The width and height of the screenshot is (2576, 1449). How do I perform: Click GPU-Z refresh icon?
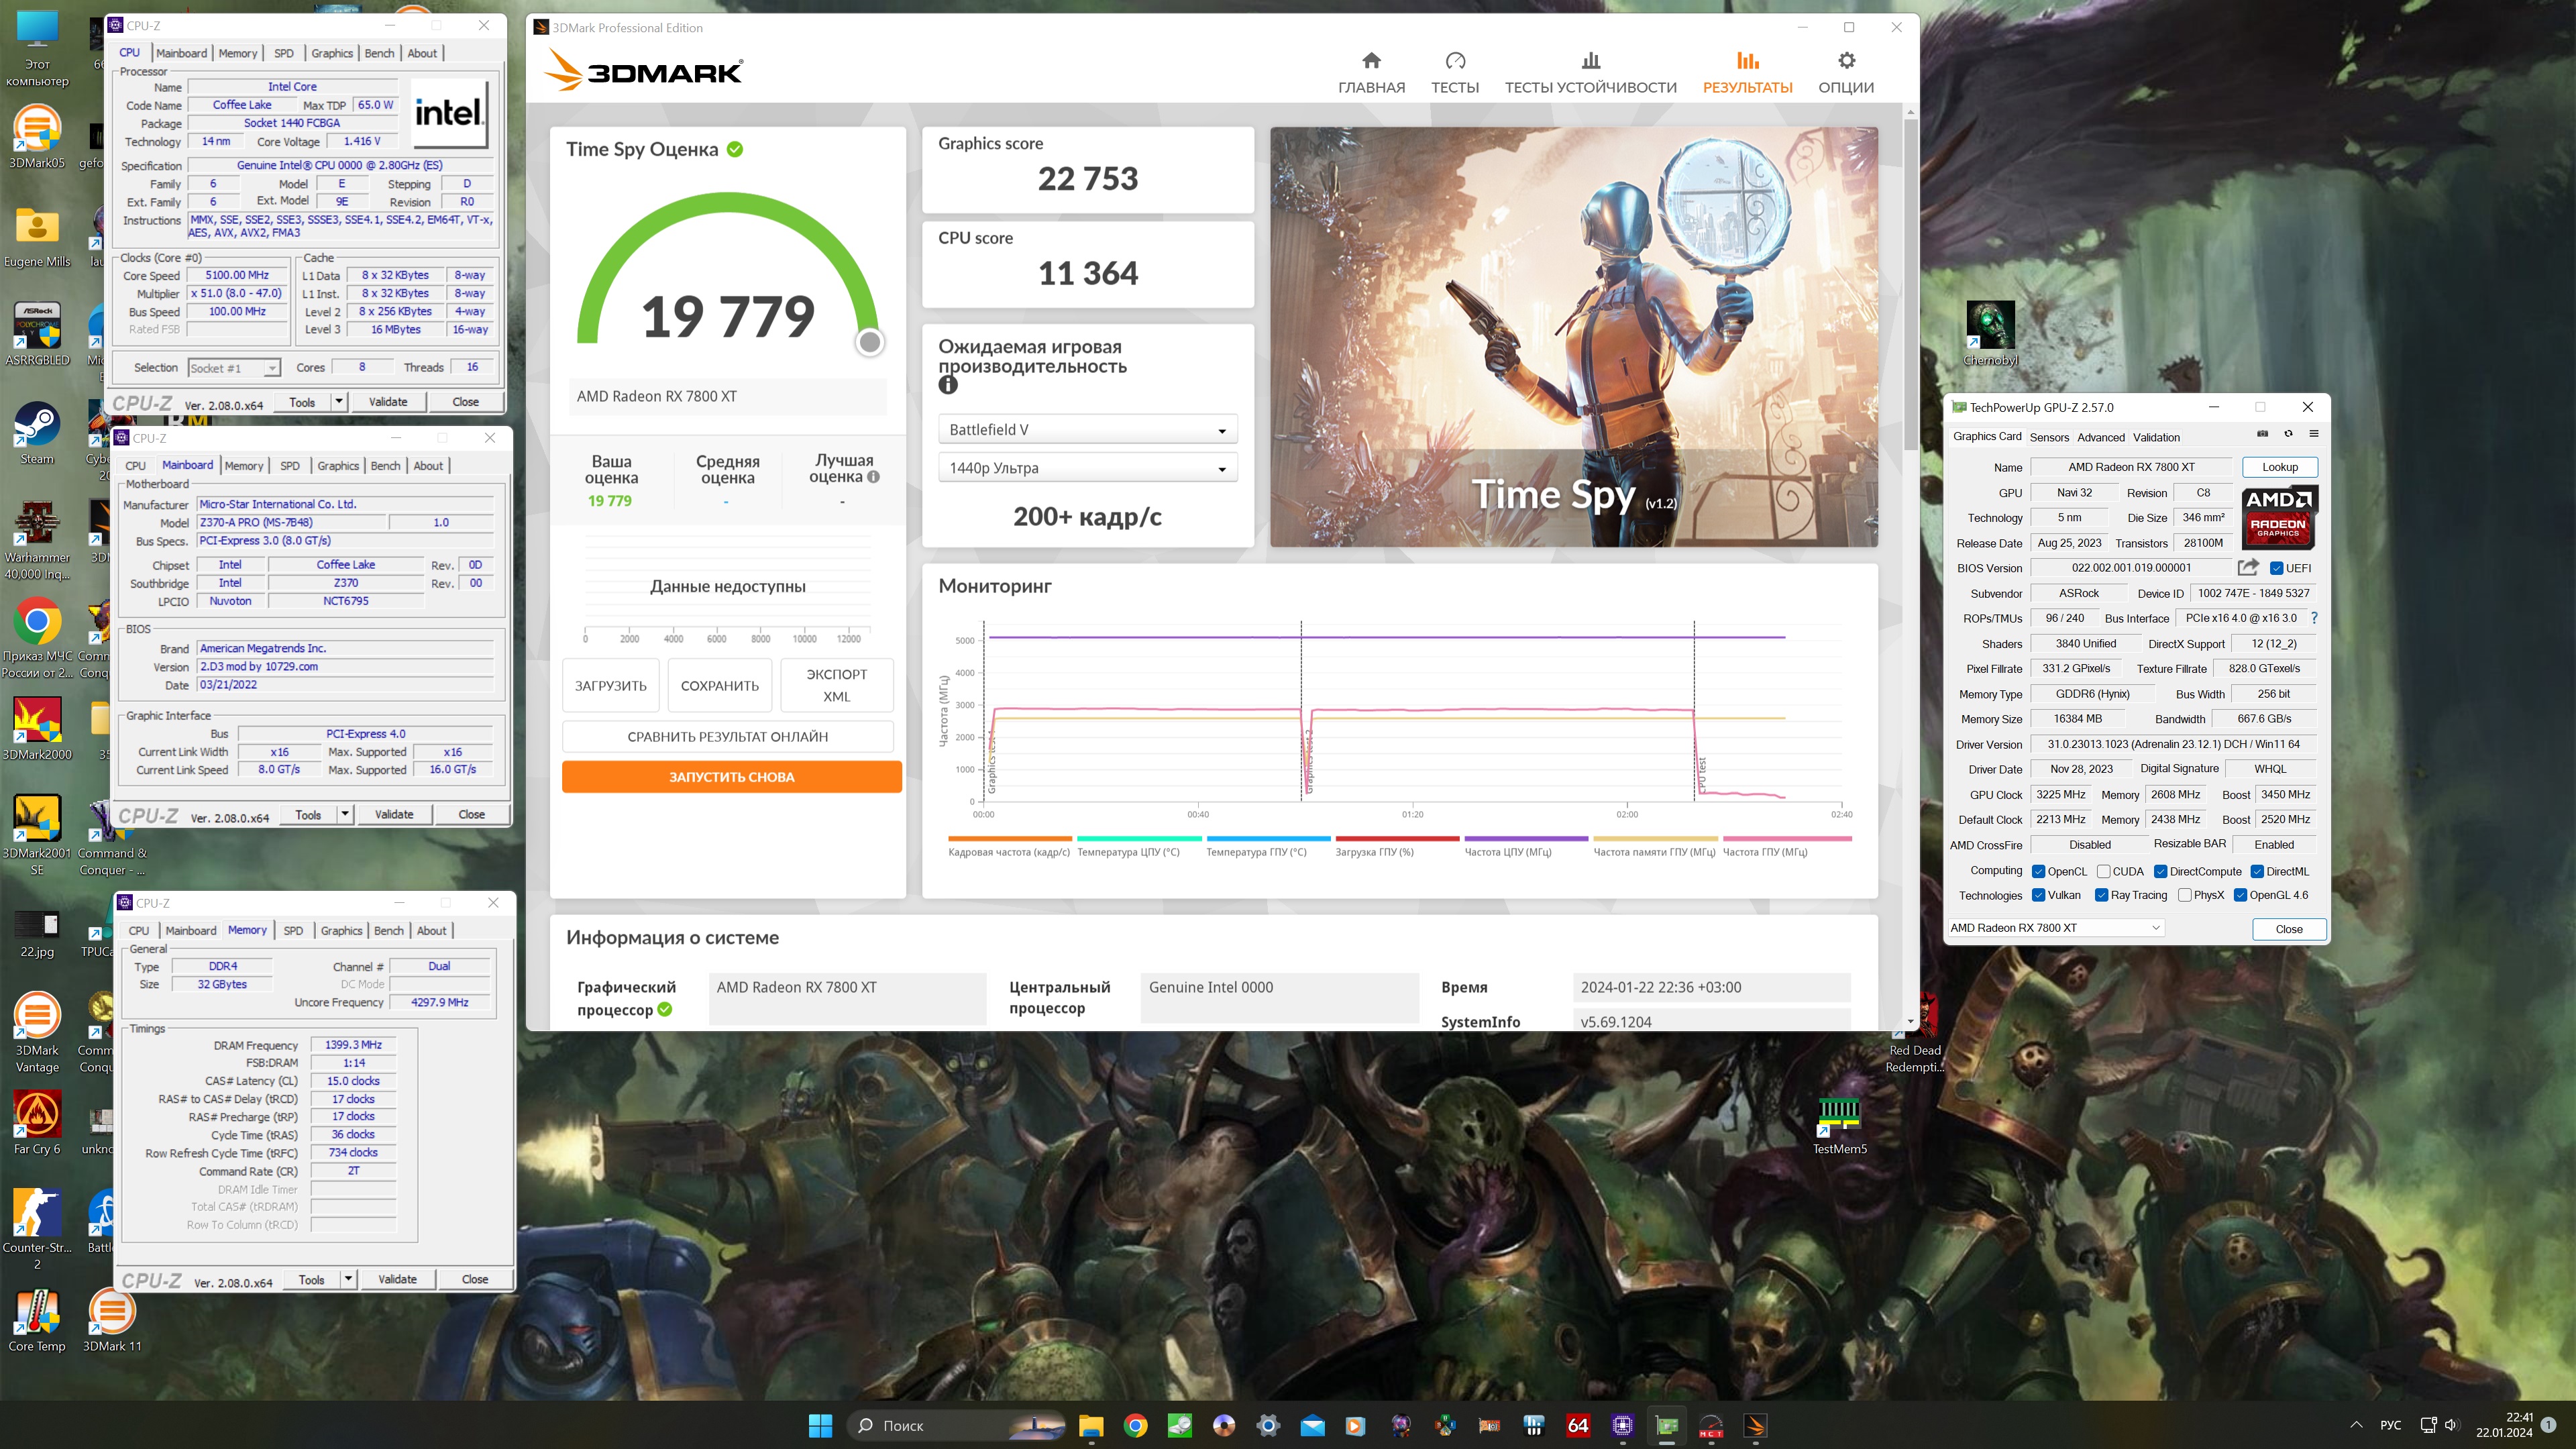[2288, 434]
